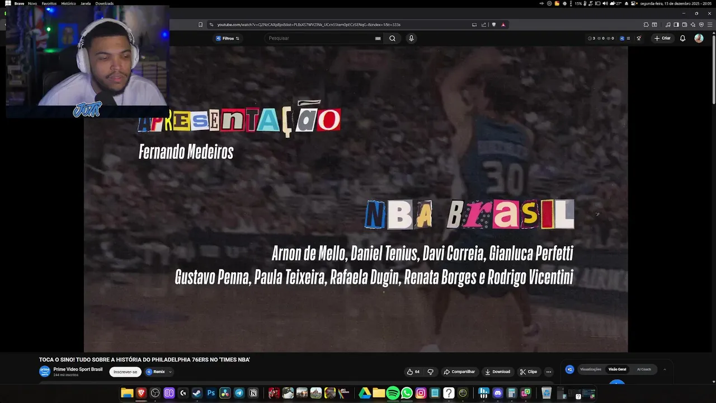Open the Steam dock icon
Screen dimensions: 716x403
click(197, 393)
